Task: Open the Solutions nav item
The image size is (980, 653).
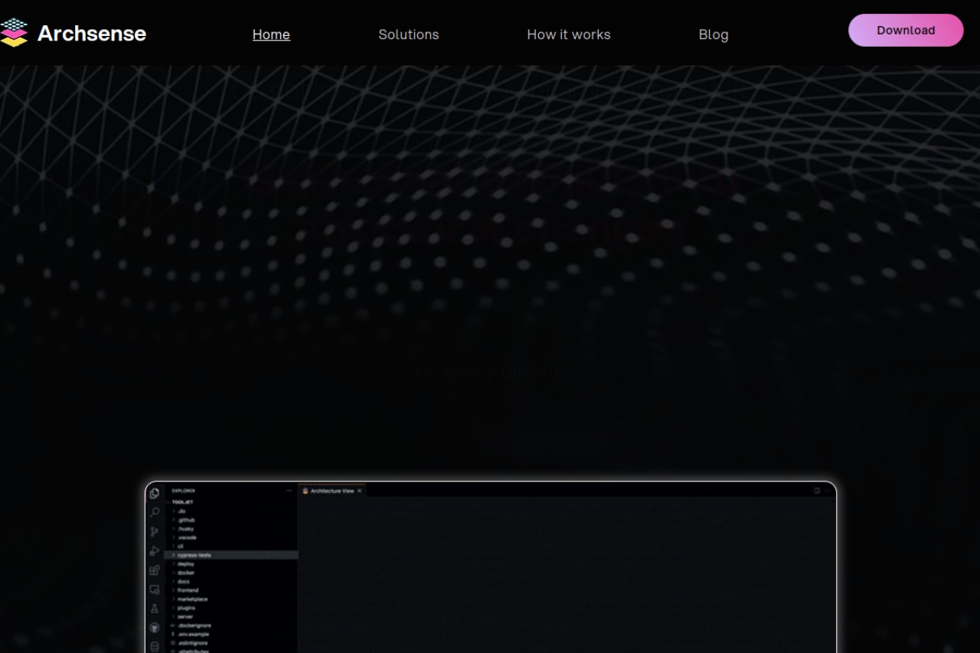Action: (409, 34)
